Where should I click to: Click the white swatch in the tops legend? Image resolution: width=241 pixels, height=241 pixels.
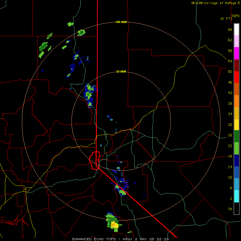(236, 29)
